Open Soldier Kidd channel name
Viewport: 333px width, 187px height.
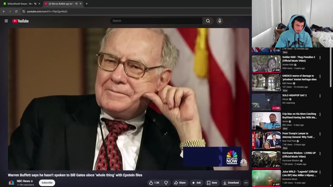coord(288,65)
